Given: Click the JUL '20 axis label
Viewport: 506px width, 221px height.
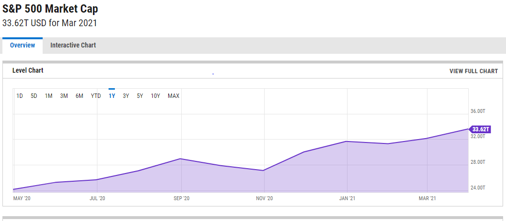Looking at the screenshot, I should point(97,198).
